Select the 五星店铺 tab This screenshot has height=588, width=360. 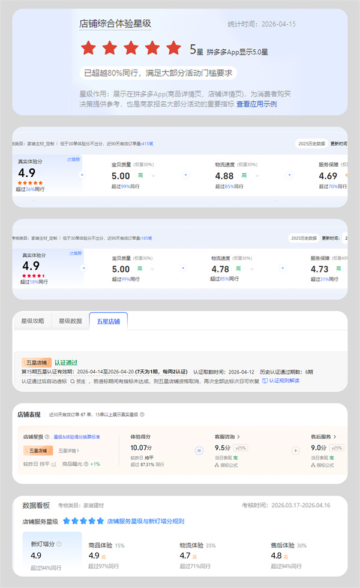tap(108, 321)
